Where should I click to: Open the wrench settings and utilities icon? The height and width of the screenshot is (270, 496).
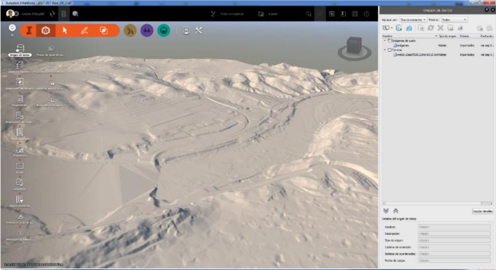[x=198, y=31]
